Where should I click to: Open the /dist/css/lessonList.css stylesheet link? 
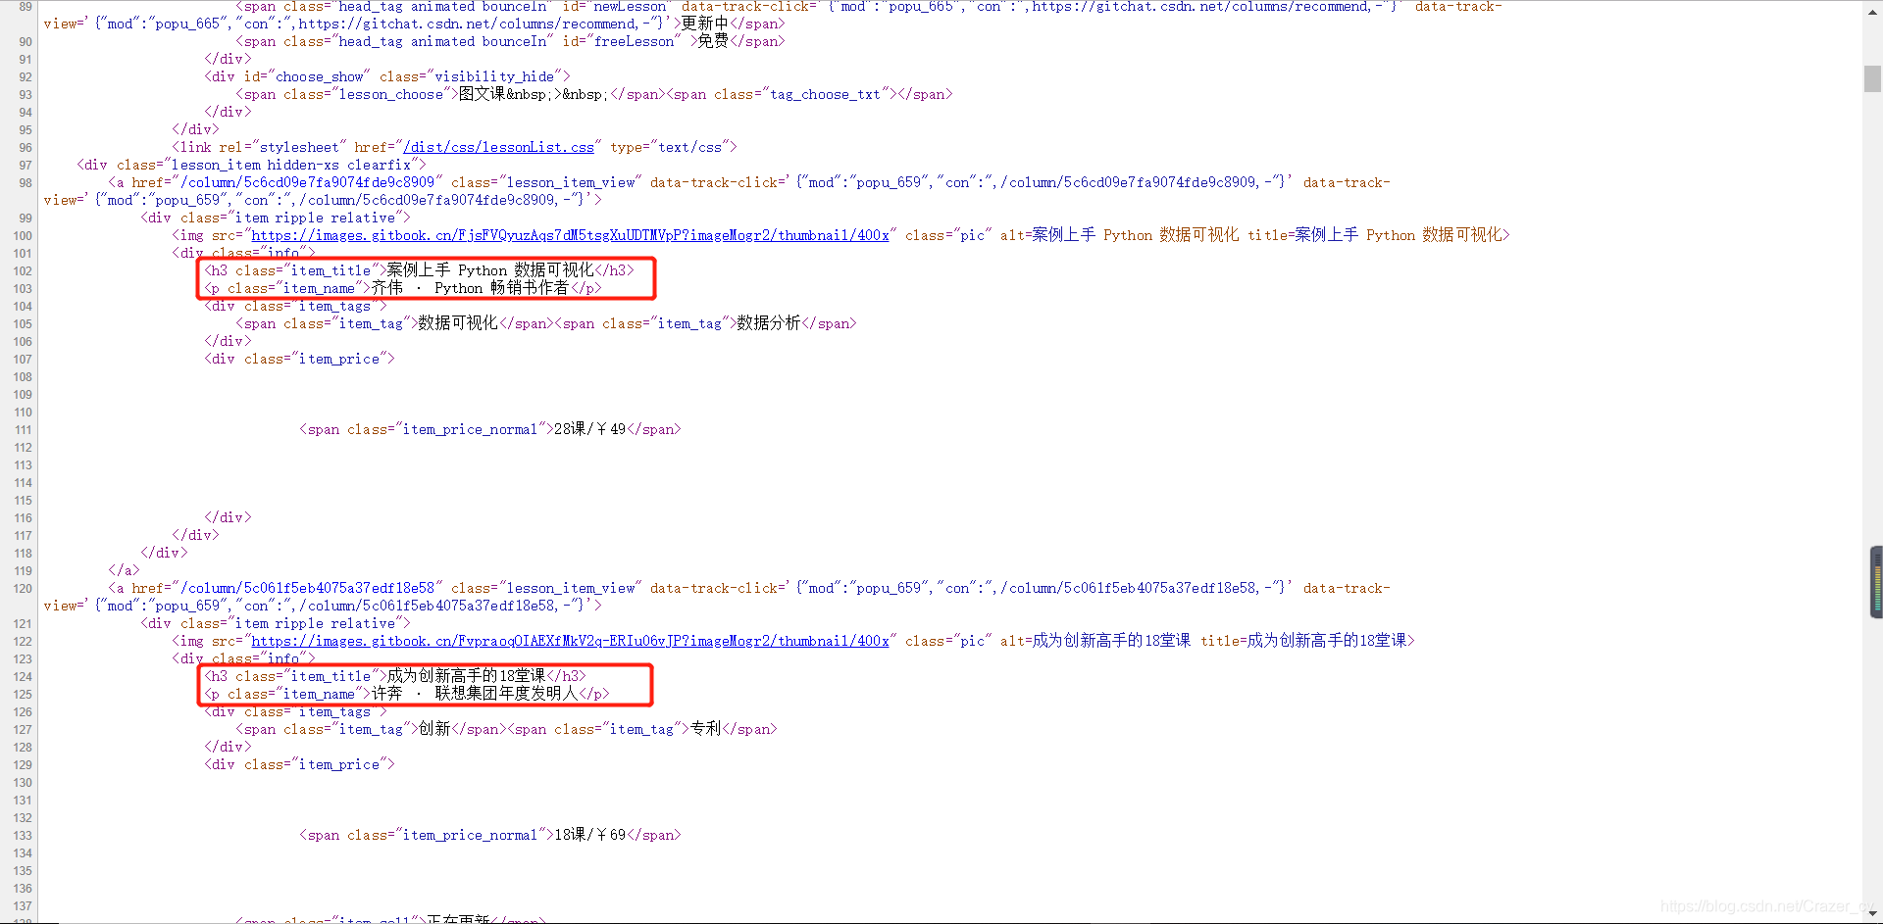click(499, 147)
